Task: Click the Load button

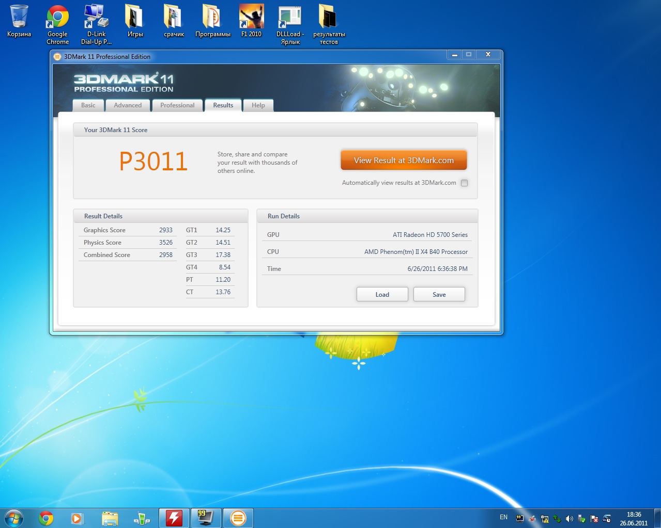Action: click(x=382, y=294)
